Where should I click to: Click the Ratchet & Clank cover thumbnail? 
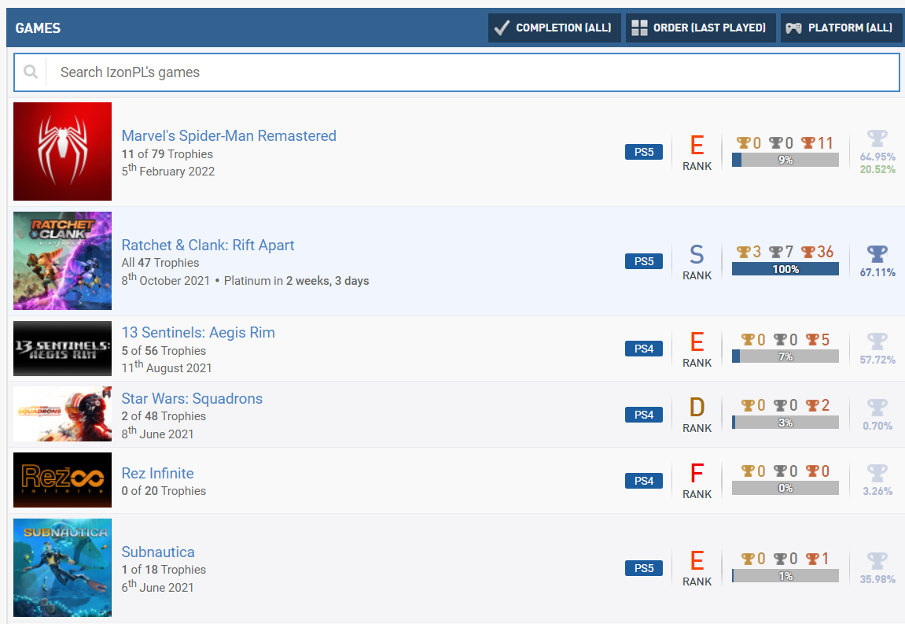62,260
